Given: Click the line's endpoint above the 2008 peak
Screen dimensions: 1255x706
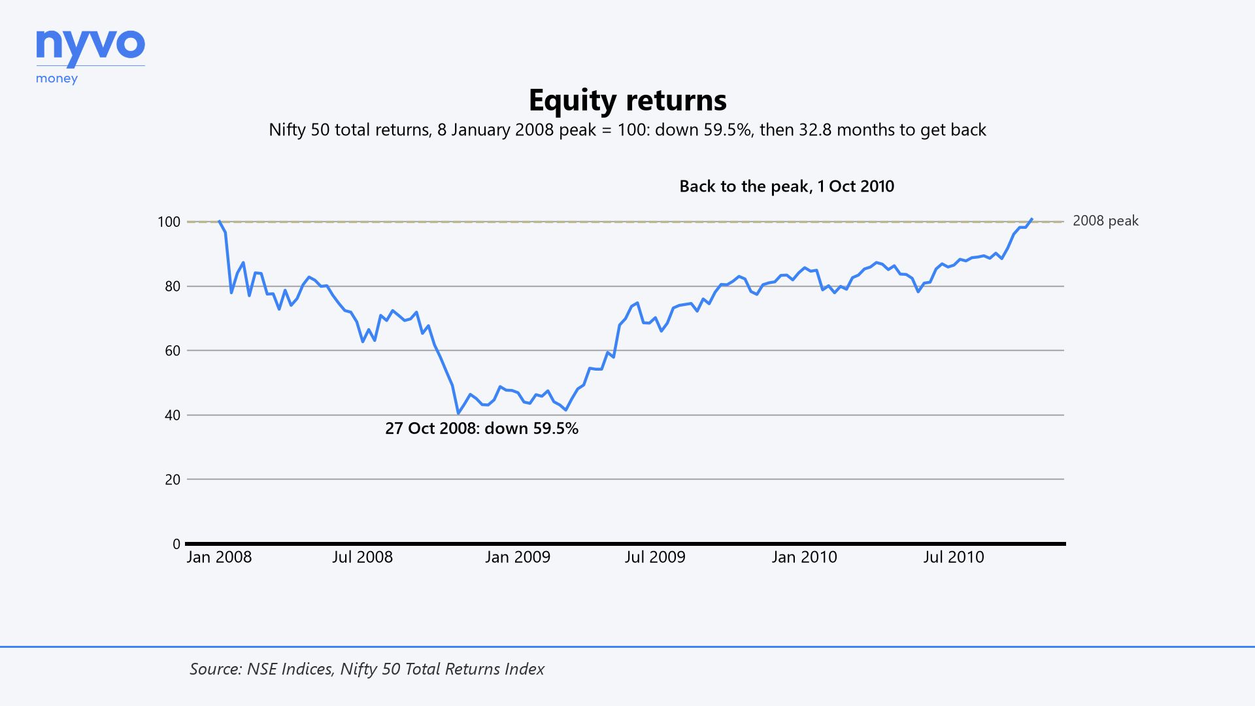Looking at the screenshot, I should point(1031,219).
